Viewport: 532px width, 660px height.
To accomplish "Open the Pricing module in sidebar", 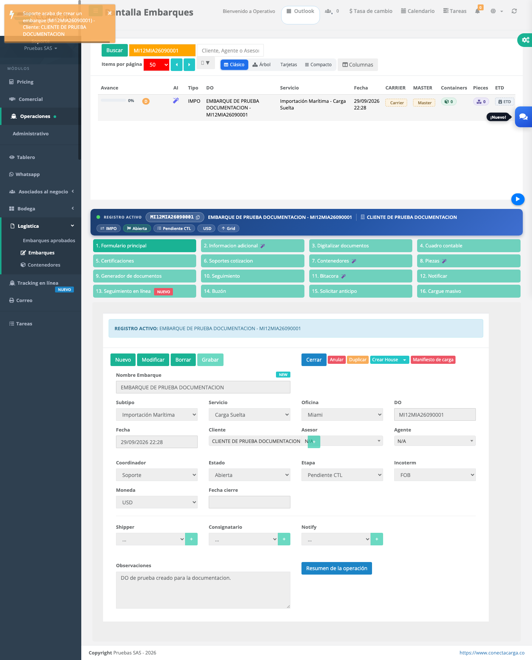I will [25, 82].
